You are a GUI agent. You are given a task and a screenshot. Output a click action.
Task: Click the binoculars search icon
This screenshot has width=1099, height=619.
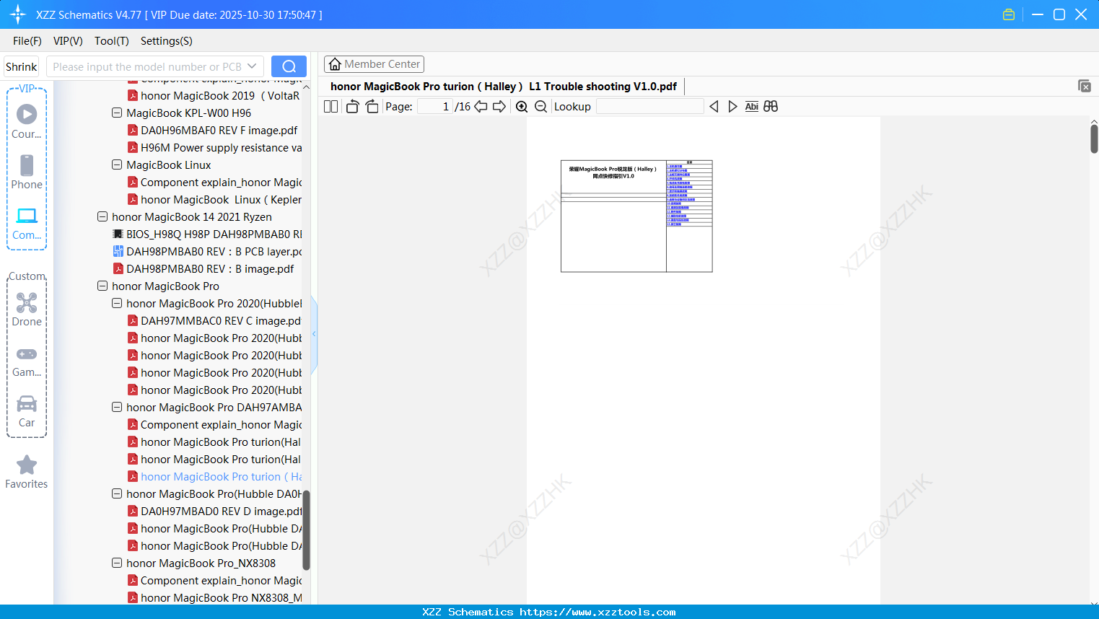tap(771, 107)
